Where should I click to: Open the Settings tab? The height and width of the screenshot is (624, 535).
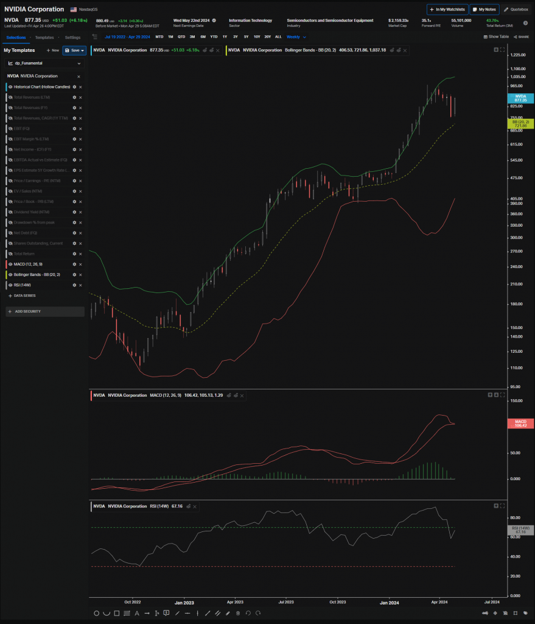coord(72,37)
